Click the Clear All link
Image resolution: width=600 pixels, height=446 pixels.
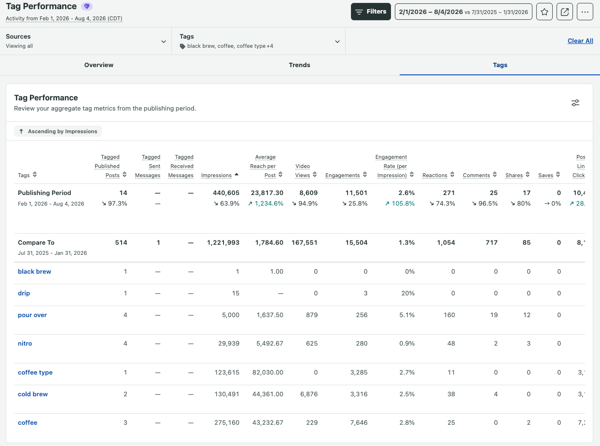(x=580, y=41)
